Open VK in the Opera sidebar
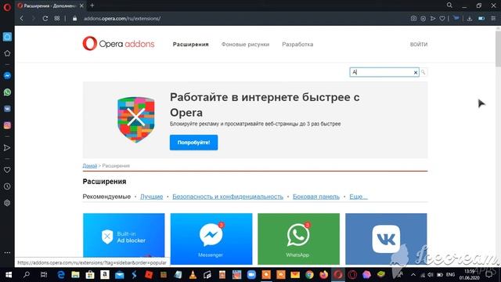 [x=7, y=109]
